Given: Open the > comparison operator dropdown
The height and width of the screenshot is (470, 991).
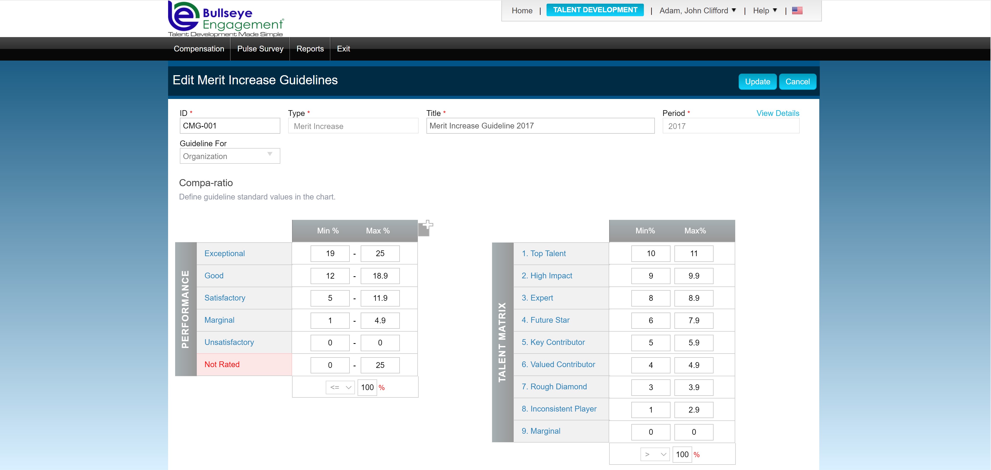Looking at the screenshot, I should point(655,454).
